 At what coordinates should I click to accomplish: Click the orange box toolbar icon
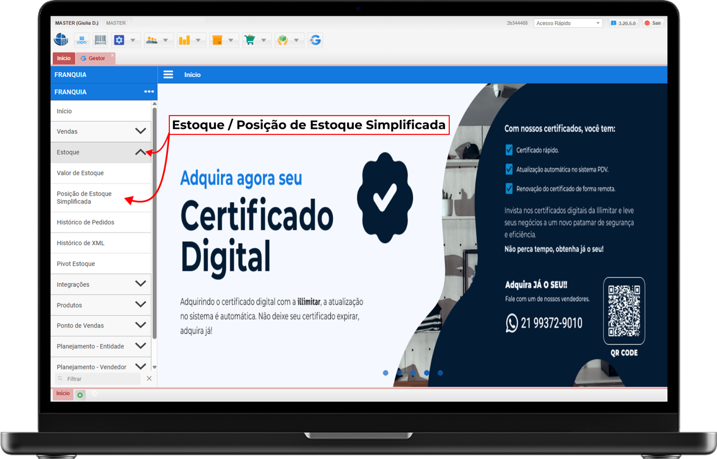point(217,40)
